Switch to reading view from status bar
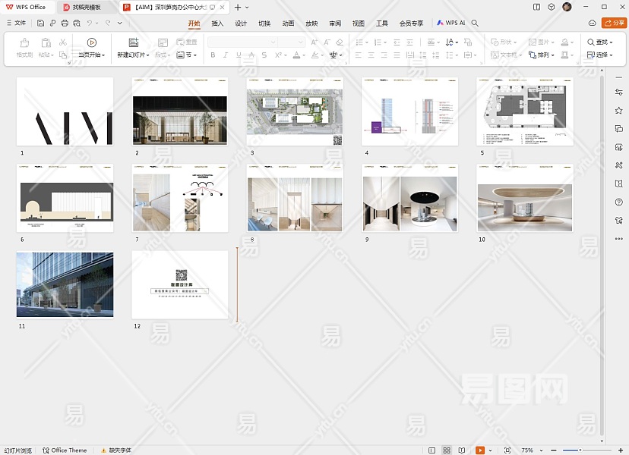629x455 pixels. point(461,450)
